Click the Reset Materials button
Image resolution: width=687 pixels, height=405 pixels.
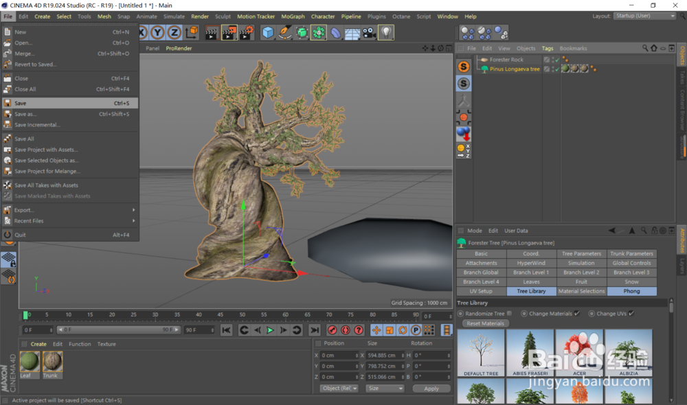(x=486, y=323)
